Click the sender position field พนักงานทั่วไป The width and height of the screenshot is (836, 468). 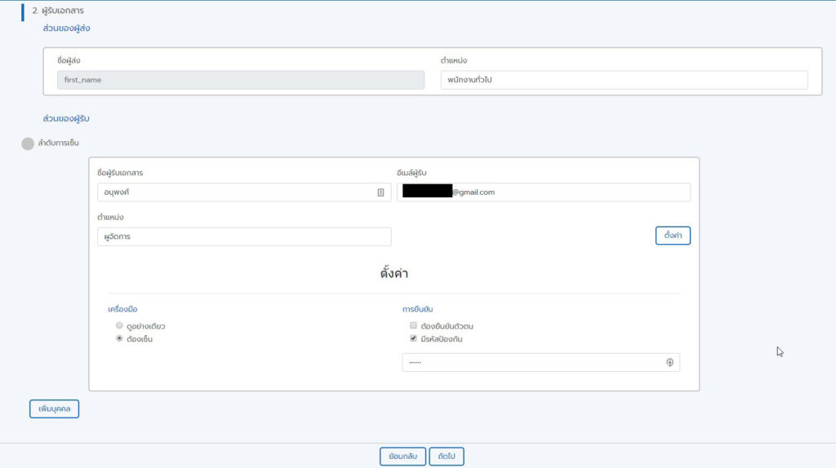[624, 80]
